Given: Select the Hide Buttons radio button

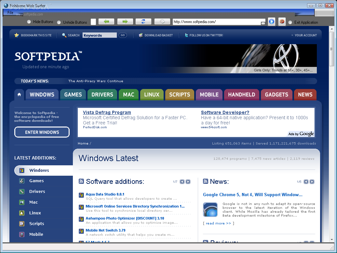Looking at the screenshot, I should [29, 22].
